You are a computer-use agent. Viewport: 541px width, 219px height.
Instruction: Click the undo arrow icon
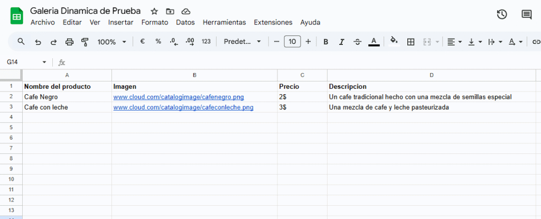pos(38,42)
